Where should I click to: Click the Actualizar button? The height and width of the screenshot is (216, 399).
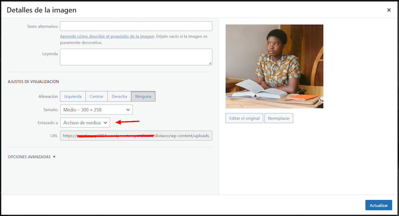point(379,205)
